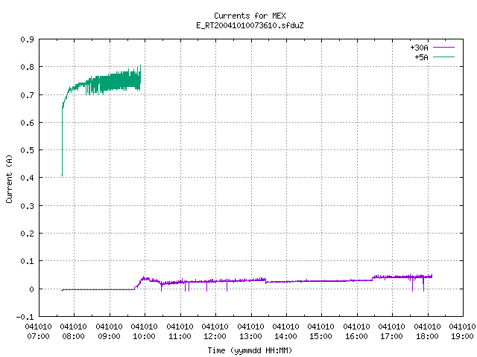
Task: Click the x-axis label 041010 14:00
Action: (285, 331)
